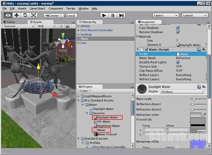212x155 pixels.
Task: Select the Inspector tab
Action: click(148, 22)
